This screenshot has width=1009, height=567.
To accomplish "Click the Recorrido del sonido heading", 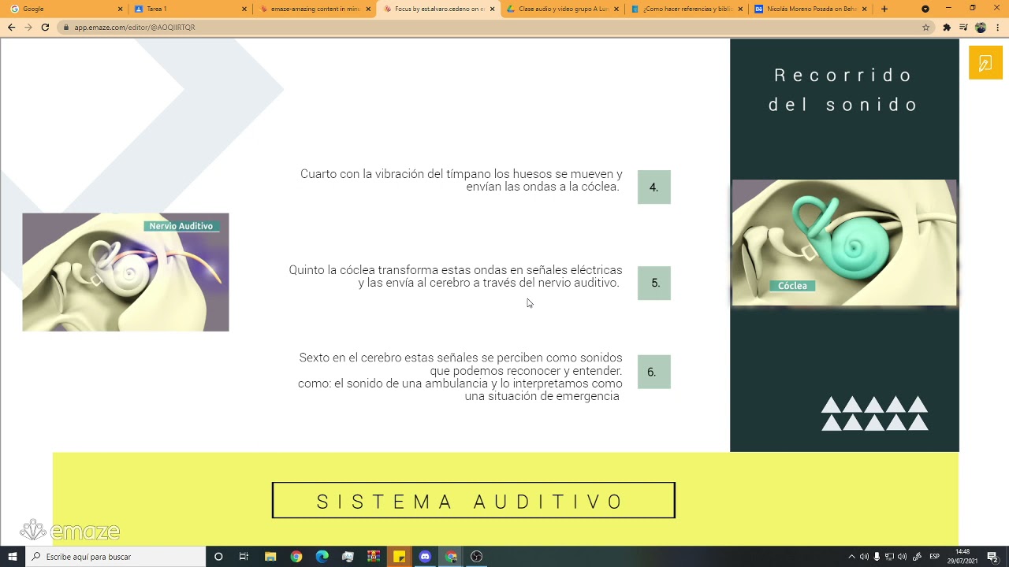I will pos(844,90).
